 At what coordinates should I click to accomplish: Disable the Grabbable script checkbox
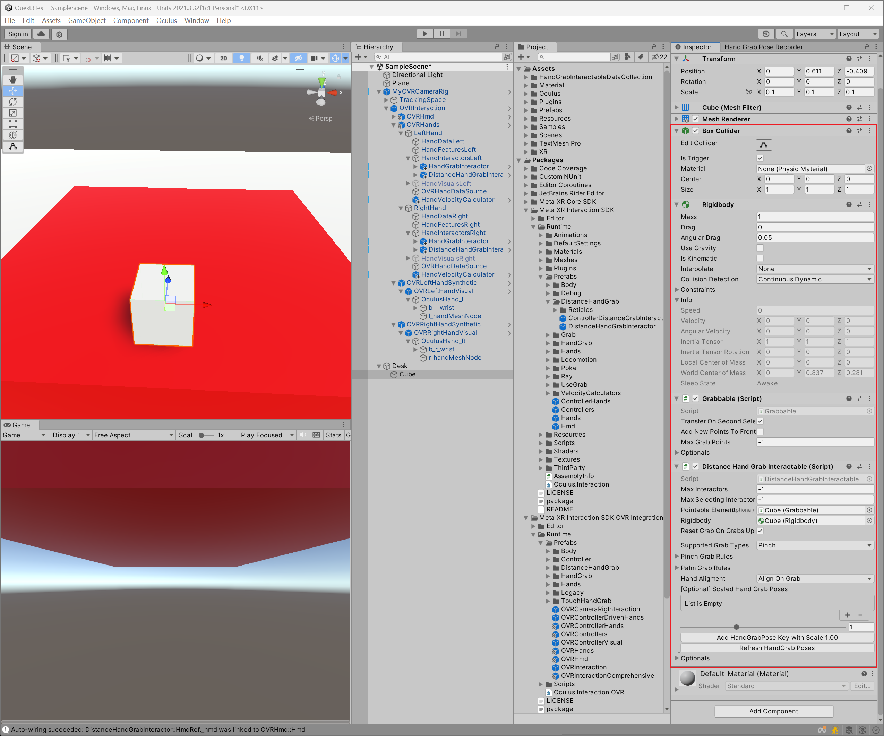pyautogui.click(x=695, y=398)
